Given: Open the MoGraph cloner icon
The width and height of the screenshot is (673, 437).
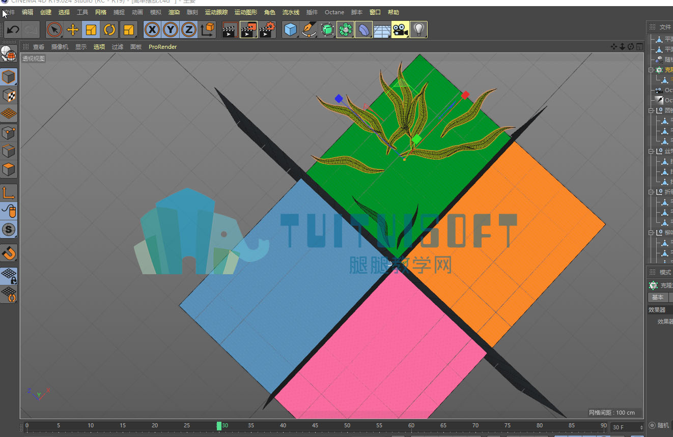Looking at the screenshot, I should [345, 30].
